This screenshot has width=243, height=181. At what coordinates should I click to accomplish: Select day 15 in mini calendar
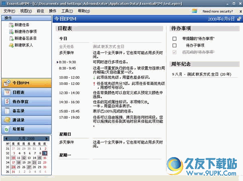(40, 158)
